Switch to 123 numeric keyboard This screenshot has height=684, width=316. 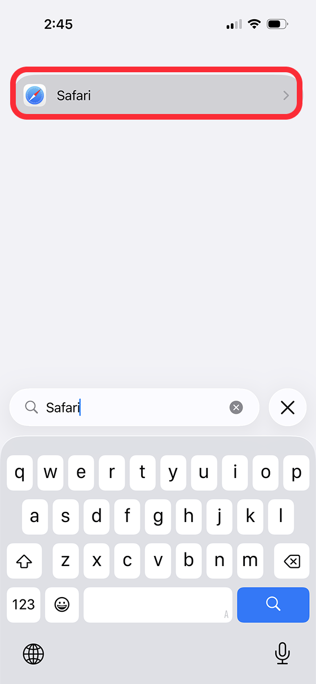[24, 604]
